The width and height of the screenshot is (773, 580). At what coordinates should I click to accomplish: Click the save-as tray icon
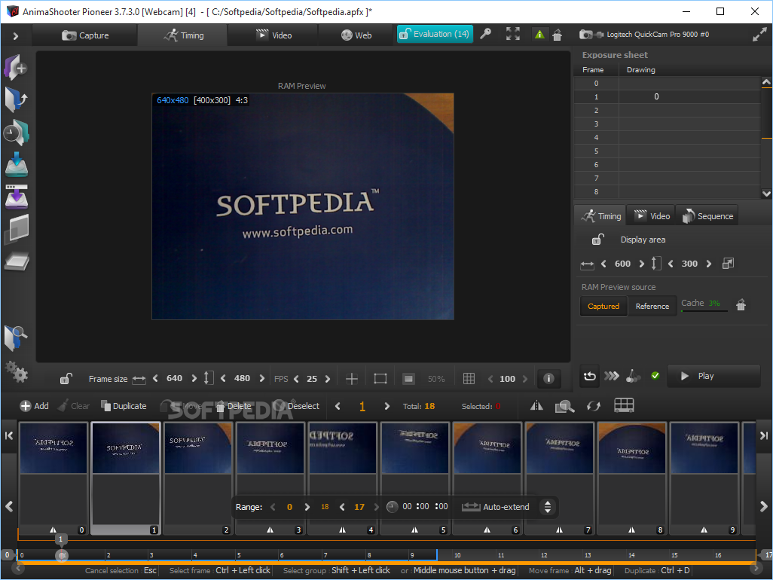pyautogui.click(x=17, y=197)
